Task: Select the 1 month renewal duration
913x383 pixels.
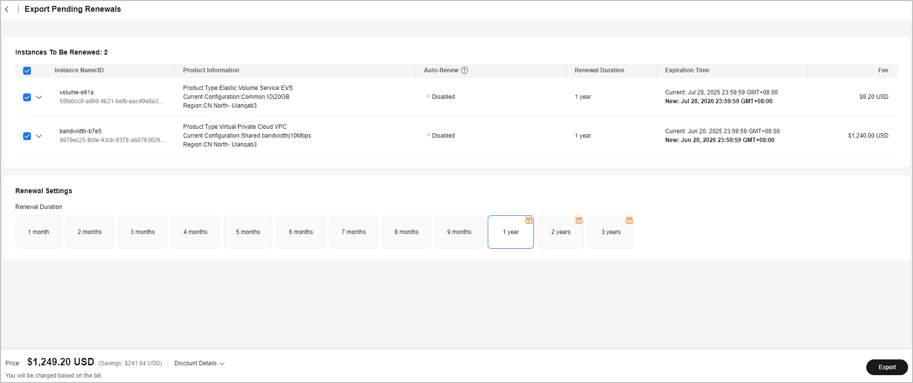Action: 38,232
